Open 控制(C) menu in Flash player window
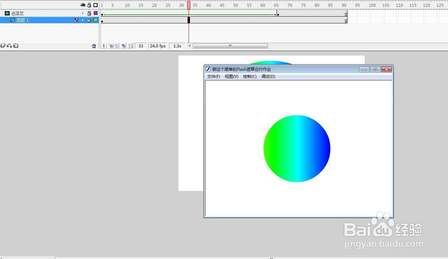 tap(250, 76)
